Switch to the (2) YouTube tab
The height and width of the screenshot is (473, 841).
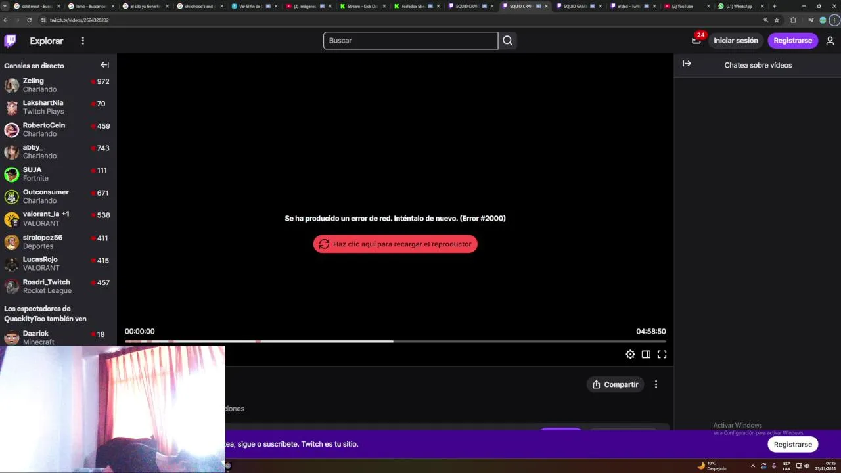(x=687, y=6)
